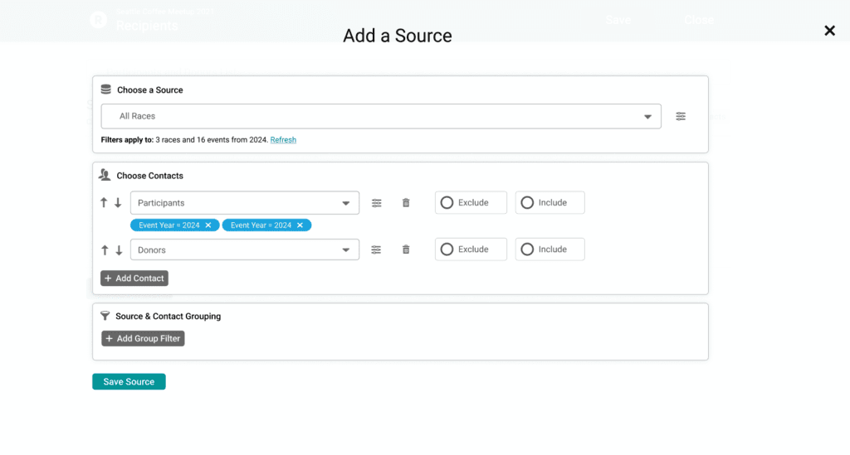The width and height of the screenshot is (850, 455).
Task: Delete the Participants contact with trash icon
Action: pyautogui.click(x=406, y=203)
